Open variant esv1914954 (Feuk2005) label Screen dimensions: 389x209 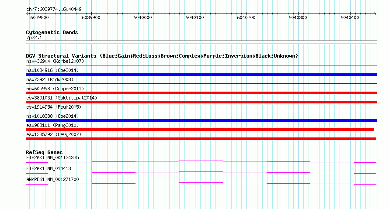click(54, 107)
